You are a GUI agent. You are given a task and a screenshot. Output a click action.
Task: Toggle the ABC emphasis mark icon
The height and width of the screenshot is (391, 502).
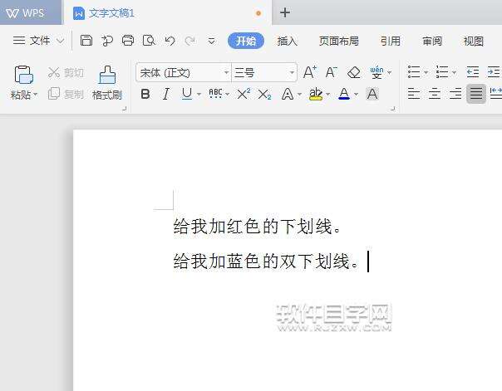point(215,94)
